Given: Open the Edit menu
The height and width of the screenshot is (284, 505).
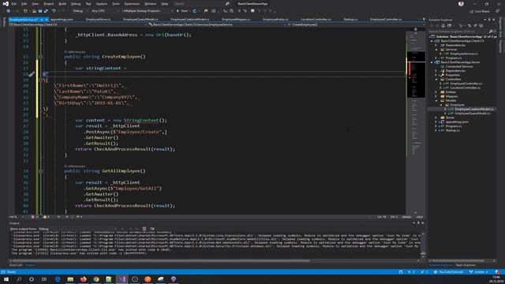Looking at the screenshot, I should pyautogui.click(x=24, y=4).
